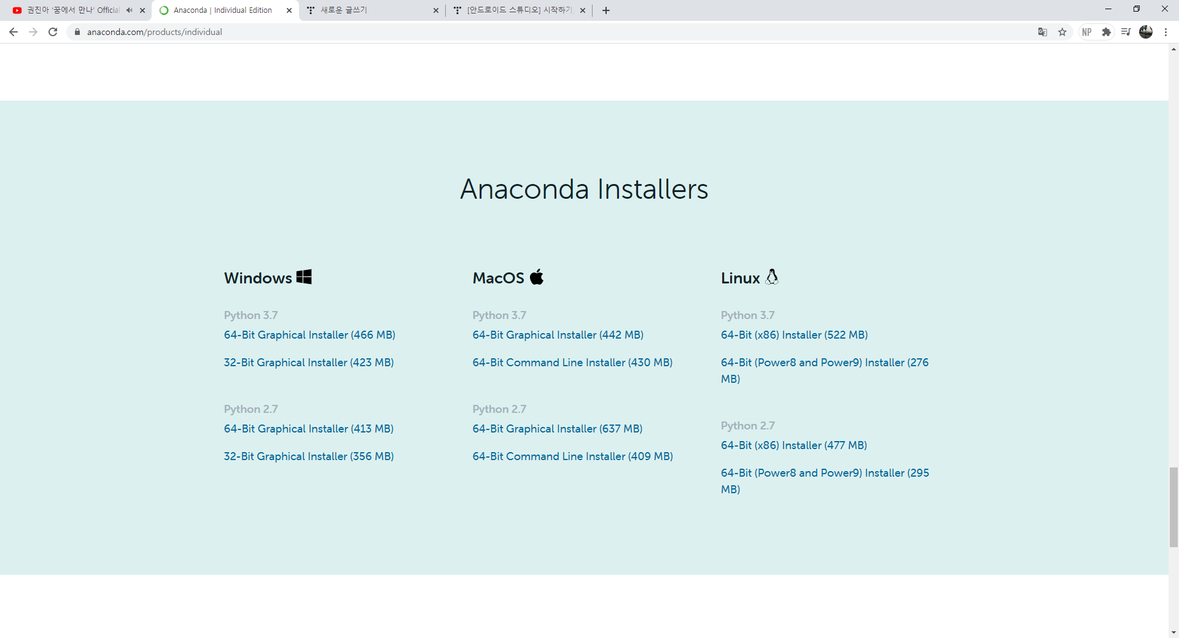1179x638 pixels.
Task: Restore down the Chrome window
Action: click(x=1137, y=9)
